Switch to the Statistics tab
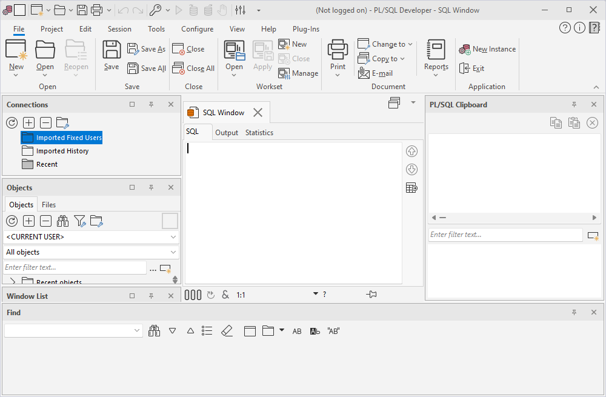Screen dimensions: 606x397 click(x=259, y=133)
